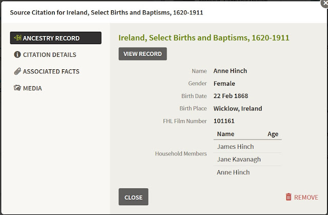Click the arrow icon on Ancestry Record
This screenshot has height=215, width=328.
click(17, 38)
